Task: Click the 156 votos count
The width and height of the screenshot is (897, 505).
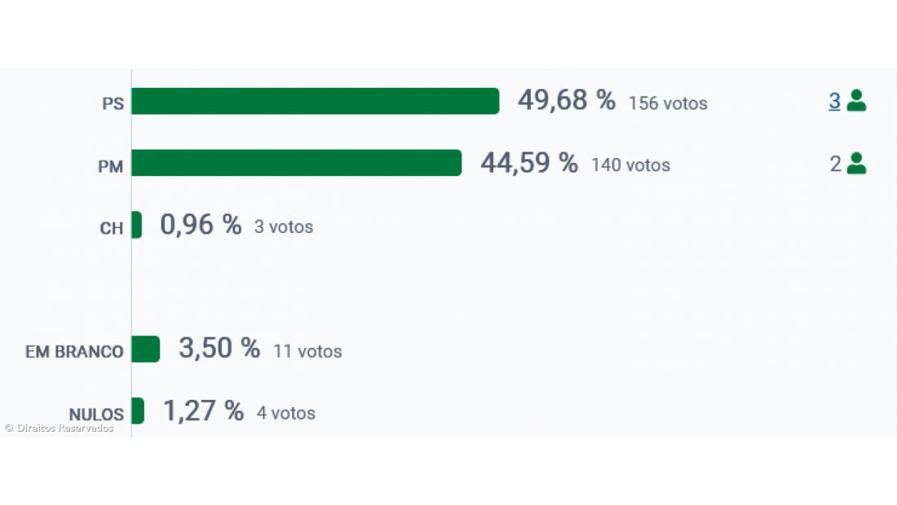Action: (667, 103)
